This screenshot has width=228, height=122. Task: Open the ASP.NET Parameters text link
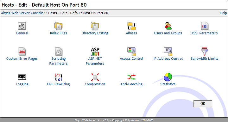pos(95,61)
